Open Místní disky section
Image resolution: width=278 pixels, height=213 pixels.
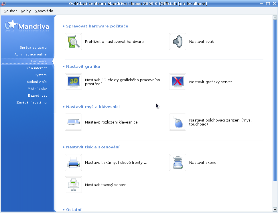coord(37,89)
